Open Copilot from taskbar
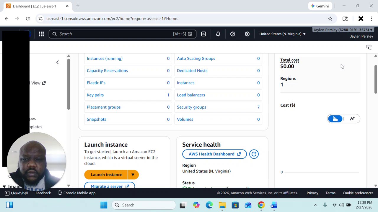 [x=196, y=205]
